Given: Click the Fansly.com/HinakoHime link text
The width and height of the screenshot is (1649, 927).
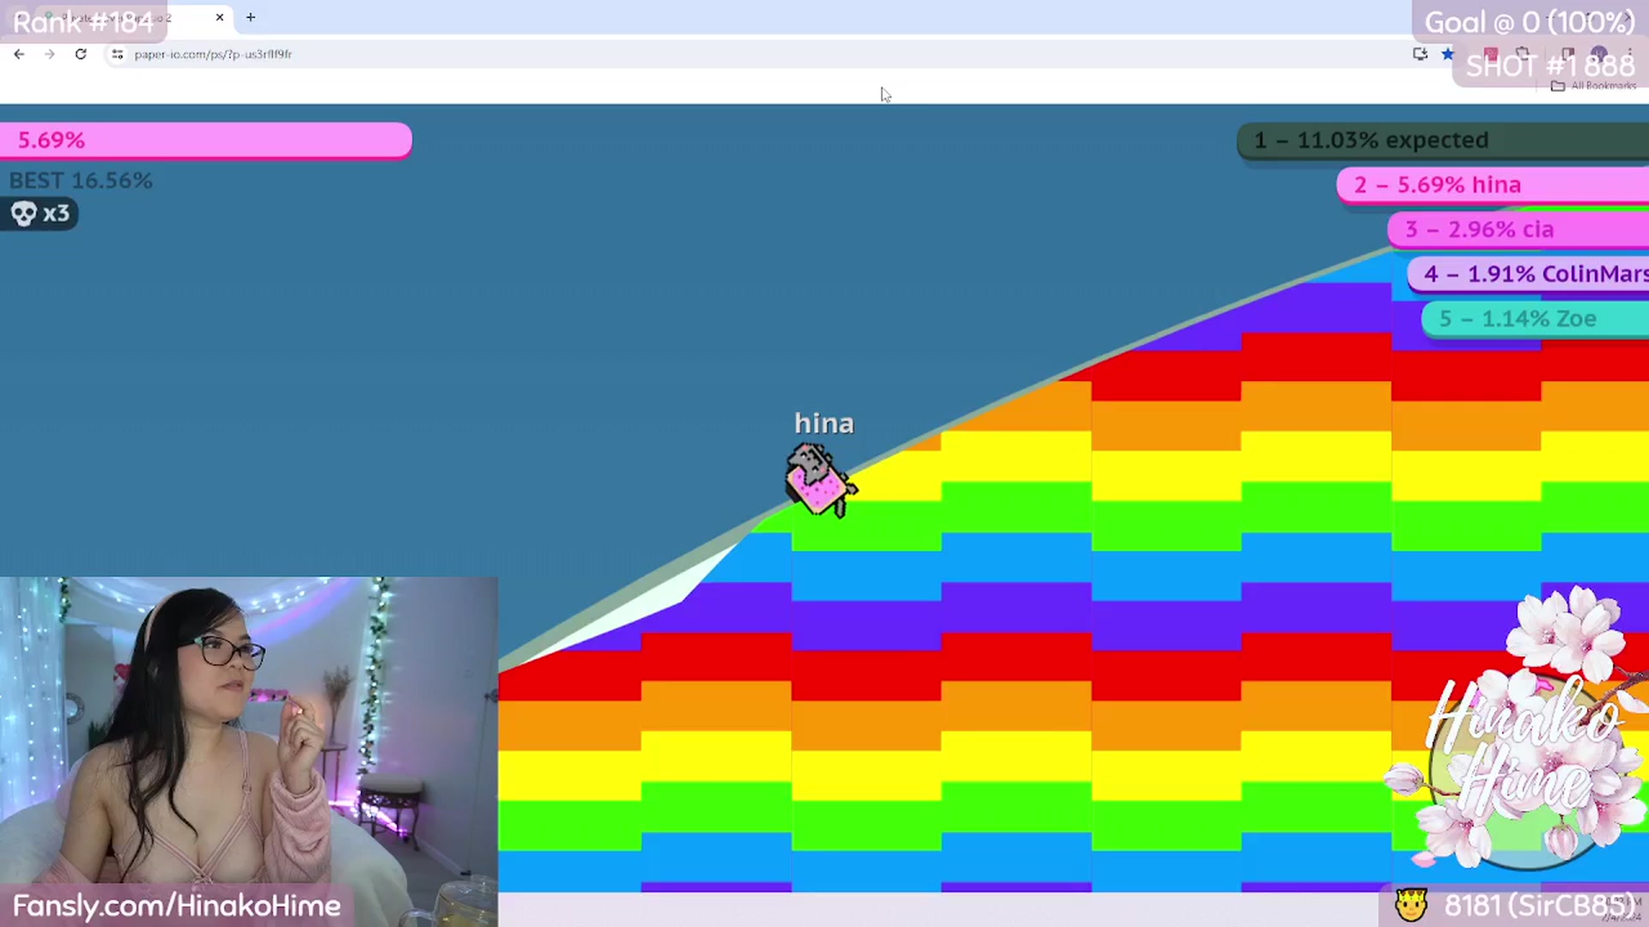Looking at the screenshot, I should [x=177, y=906].
